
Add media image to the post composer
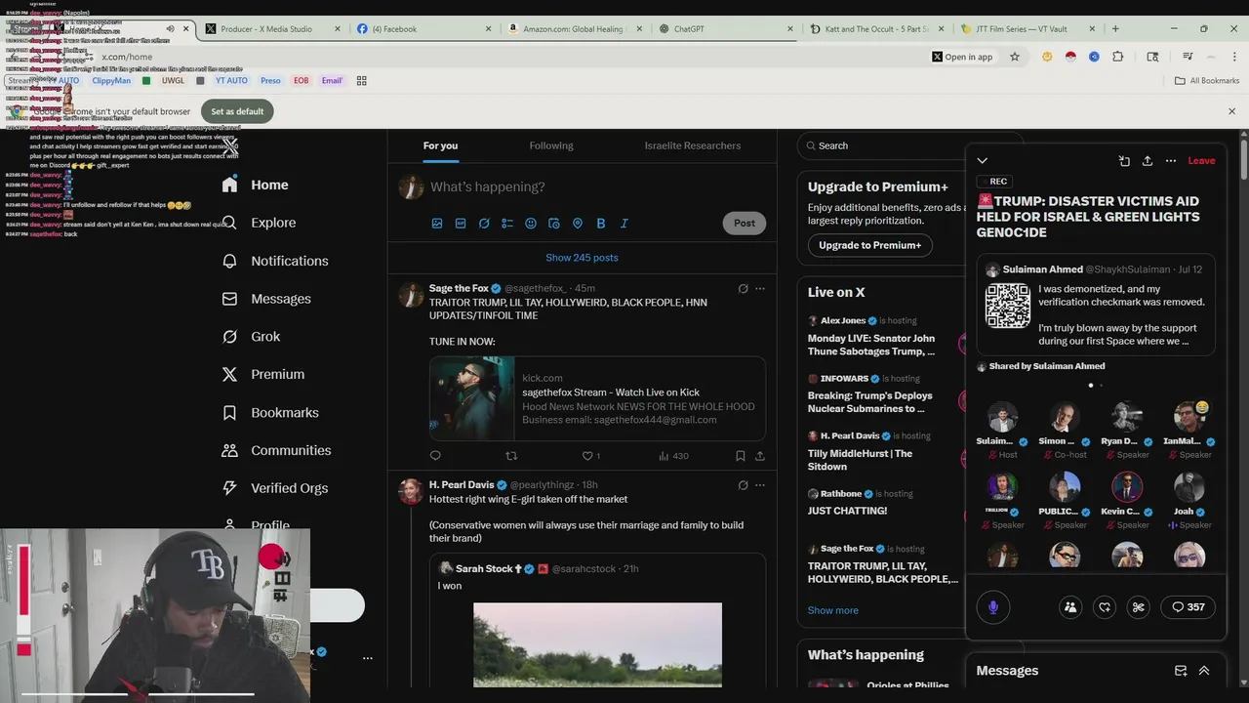437,224
